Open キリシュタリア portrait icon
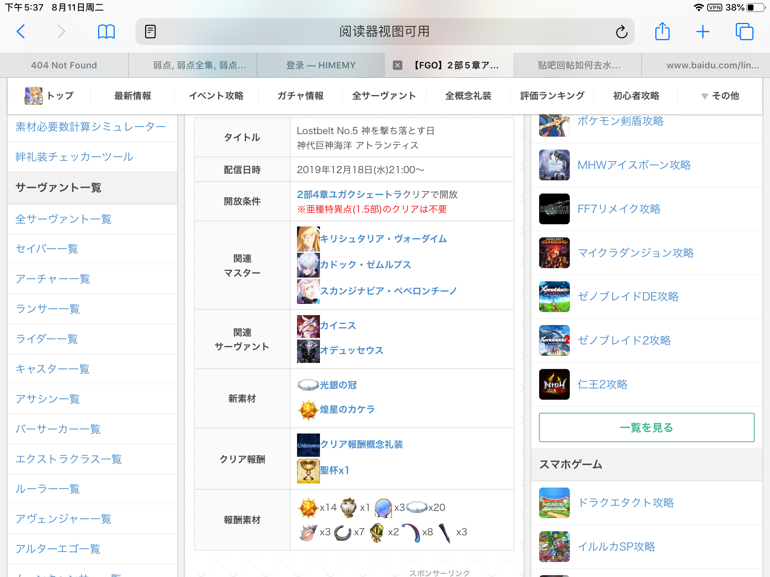This screenshot has width=770, height=577. tap(308, 239)
